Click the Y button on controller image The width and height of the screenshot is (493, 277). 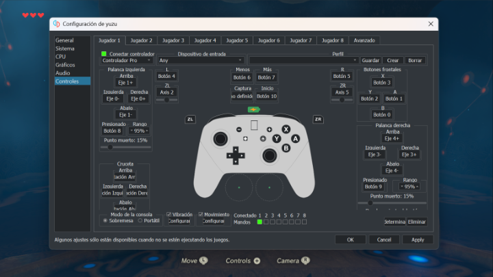click(277, 138)
